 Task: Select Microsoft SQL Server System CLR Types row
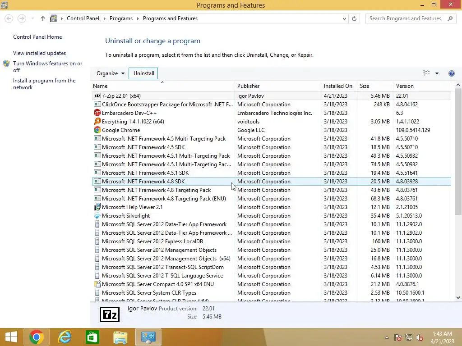click(271, 292)
